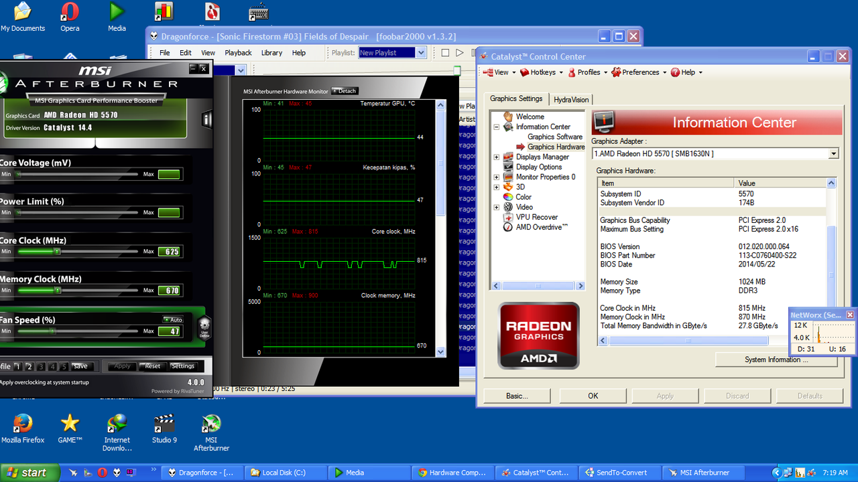Adjust the Fan Speed slider handle

point(54,331)
